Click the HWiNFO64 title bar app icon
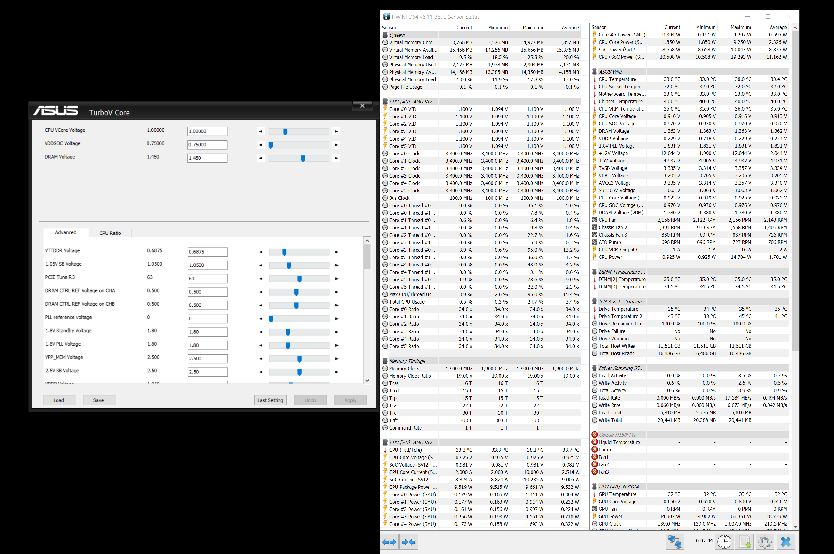The height and width of the screenshot is (554, 834). coord(387,17)
